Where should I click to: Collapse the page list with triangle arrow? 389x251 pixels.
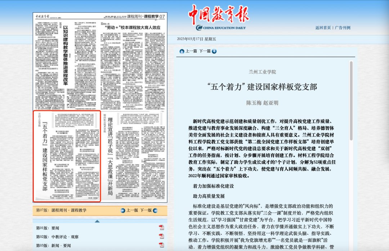coord(97,221)
